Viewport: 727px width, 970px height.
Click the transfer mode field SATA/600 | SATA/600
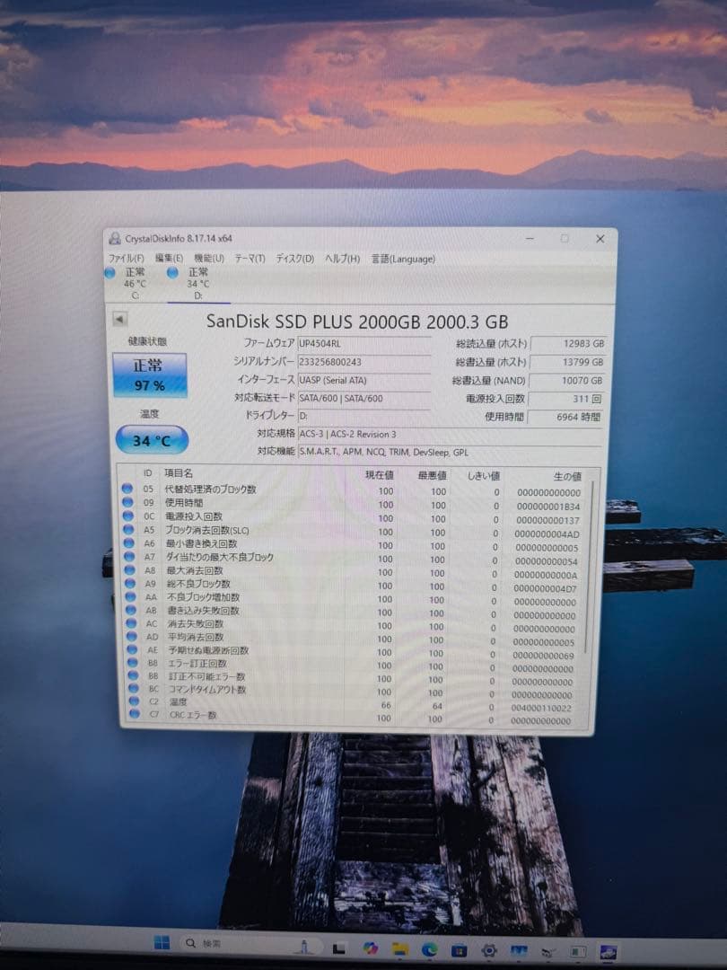click(363, 399)
